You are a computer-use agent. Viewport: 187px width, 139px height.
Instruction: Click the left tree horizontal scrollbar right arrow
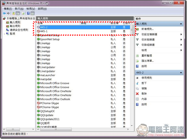[x=33, y=129]
